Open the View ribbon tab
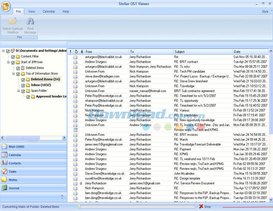Viewport: 273px width, 211px height. (x=32, y=12)
